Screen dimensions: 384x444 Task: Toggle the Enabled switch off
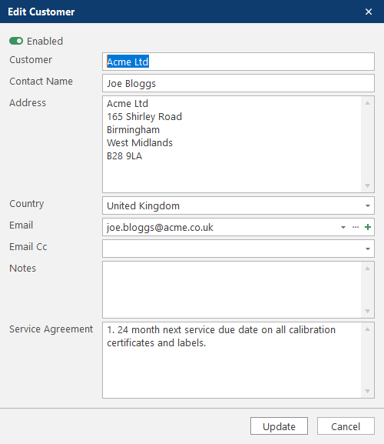pyautogui.click(x=16, y=41)
